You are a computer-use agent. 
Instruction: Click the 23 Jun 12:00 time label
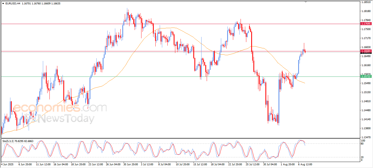tap(96, 164)
